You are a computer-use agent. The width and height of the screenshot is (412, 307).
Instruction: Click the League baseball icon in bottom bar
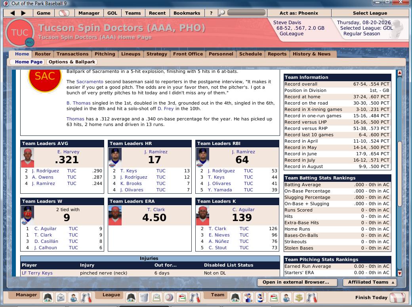pos(169,297)
